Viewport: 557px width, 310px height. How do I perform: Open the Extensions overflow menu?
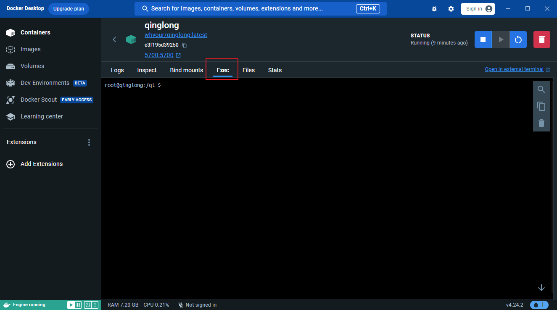coord(89,142)
